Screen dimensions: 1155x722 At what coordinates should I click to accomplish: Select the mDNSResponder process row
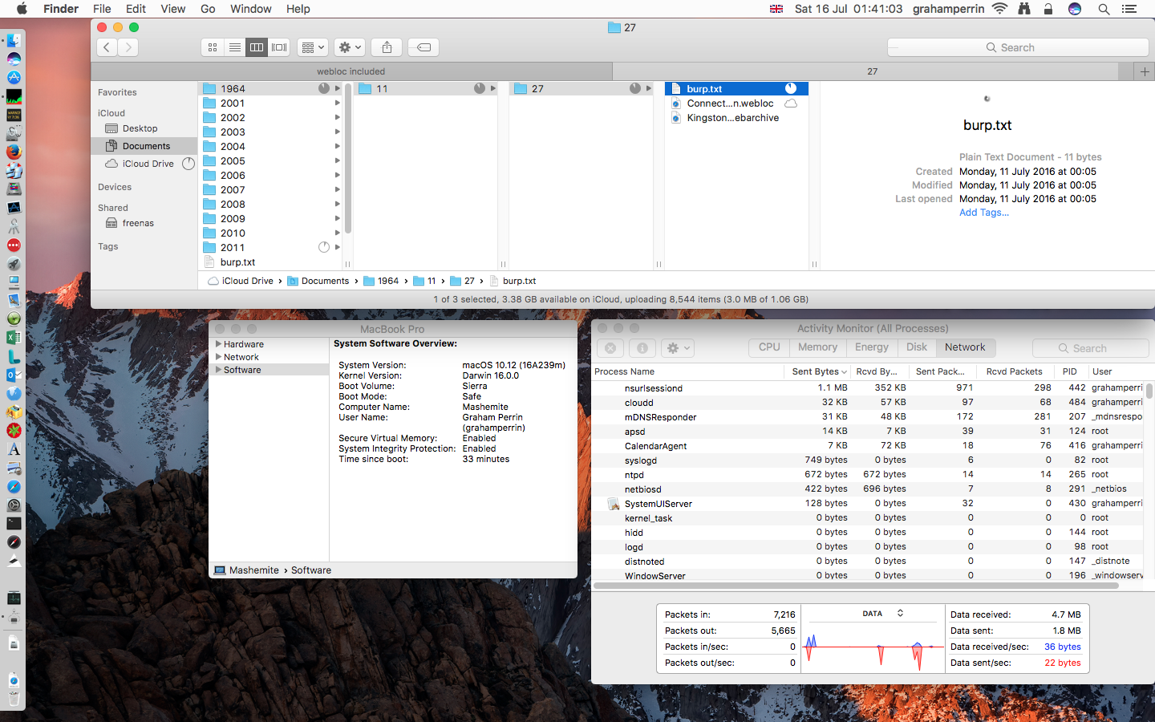pyautogui.click(x=868, y=417)
